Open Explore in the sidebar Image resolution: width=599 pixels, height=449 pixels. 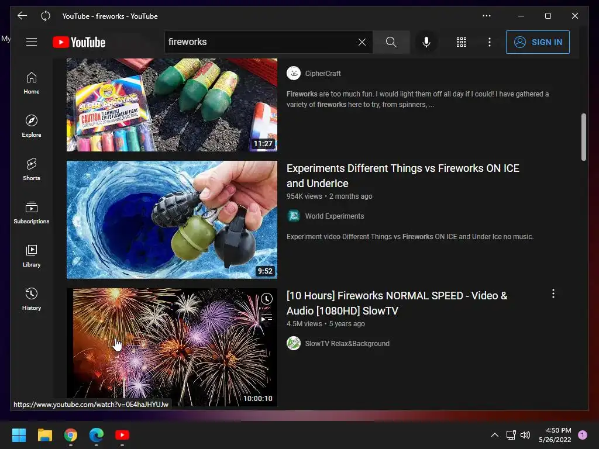32,126
